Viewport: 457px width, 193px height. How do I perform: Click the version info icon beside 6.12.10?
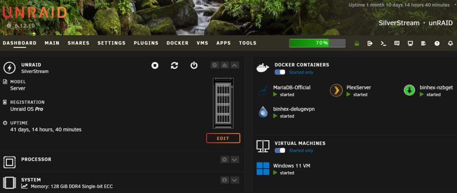pyautogui.click(x=9, y=25)
